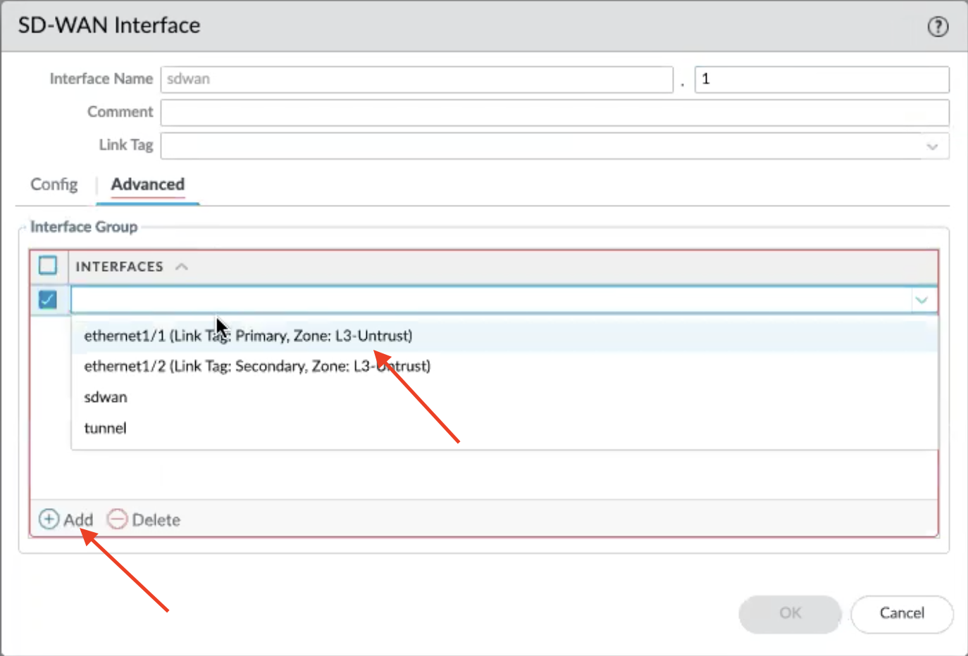The height and width of the screenshot is (656, 968).
Task: Click the Interfaces column sort chevron
Action: coord(182,266)
